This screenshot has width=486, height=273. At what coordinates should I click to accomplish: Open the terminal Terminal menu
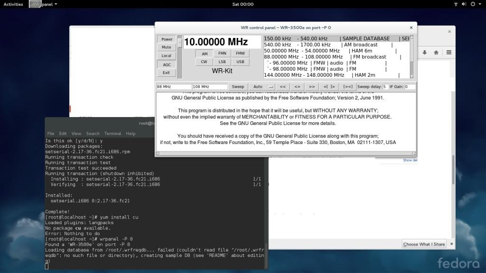[112, 133]
